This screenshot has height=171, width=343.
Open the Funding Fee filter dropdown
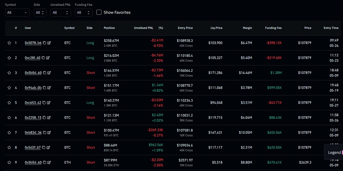[84, 13]
